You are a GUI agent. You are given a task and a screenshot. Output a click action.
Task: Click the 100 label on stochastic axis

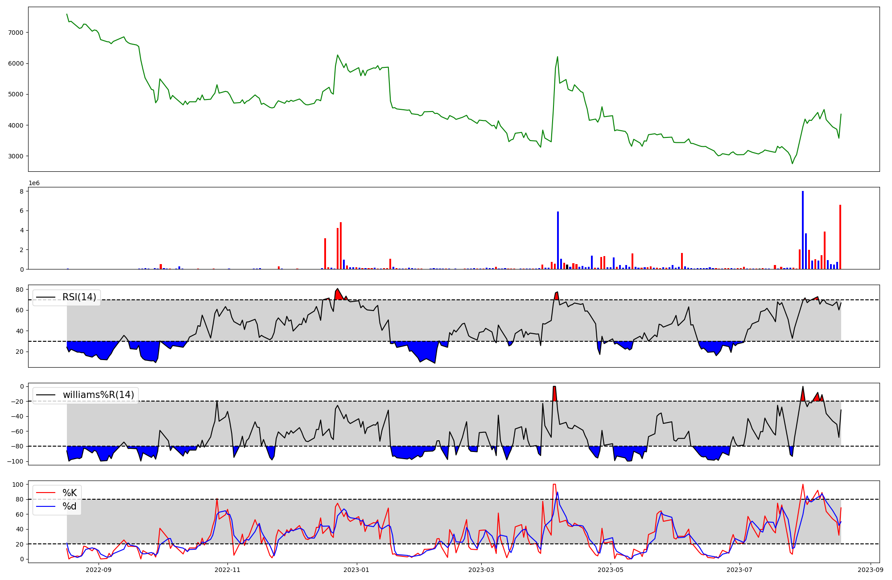pyautogui.click(x=18, y=485)
